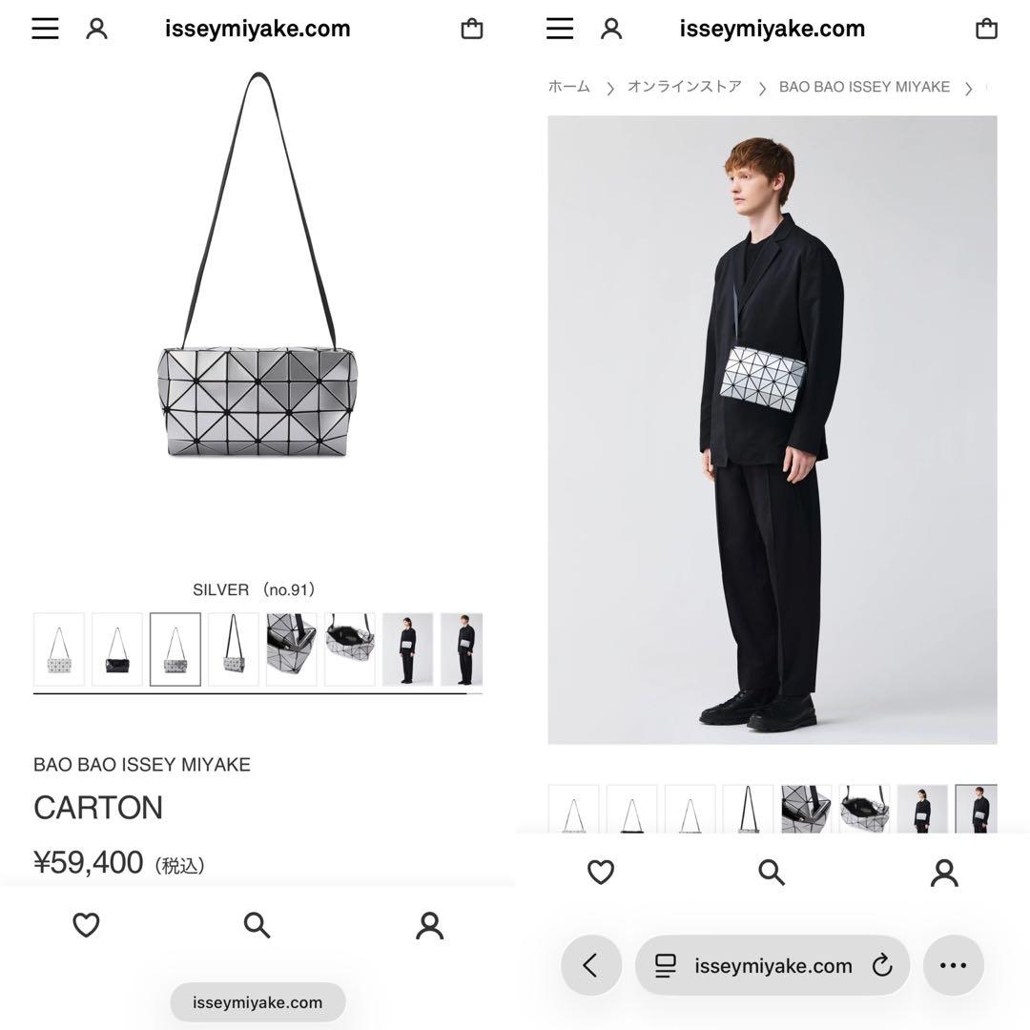Reload page with the refresh icon

click(x=882, y=965)
